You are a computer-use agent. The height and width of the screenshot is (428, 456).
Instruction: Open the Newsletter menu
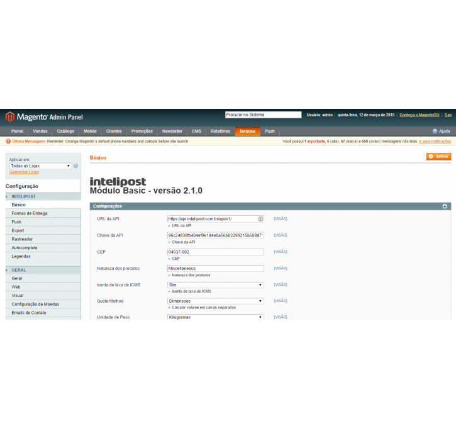point(172,131)
